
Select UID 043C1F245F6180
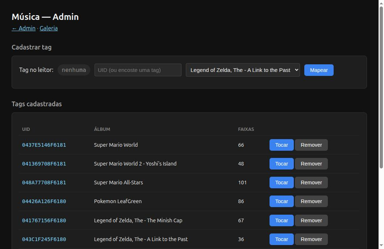(44, 239)
